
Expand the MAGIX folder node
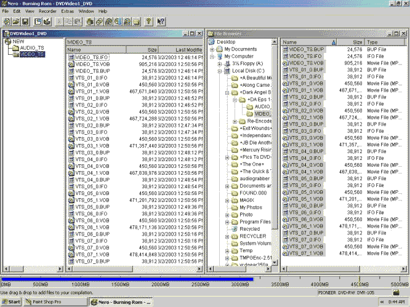pyautogui.click(x=227, y=201)
